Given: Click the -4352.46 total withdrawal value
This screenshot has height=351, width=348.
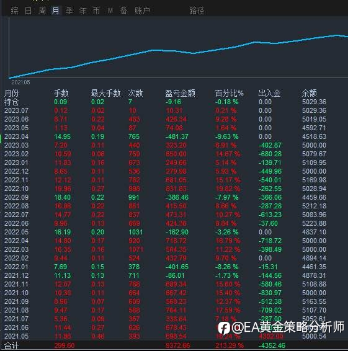Looking at the screenshot, I should (x=272, y=345).
